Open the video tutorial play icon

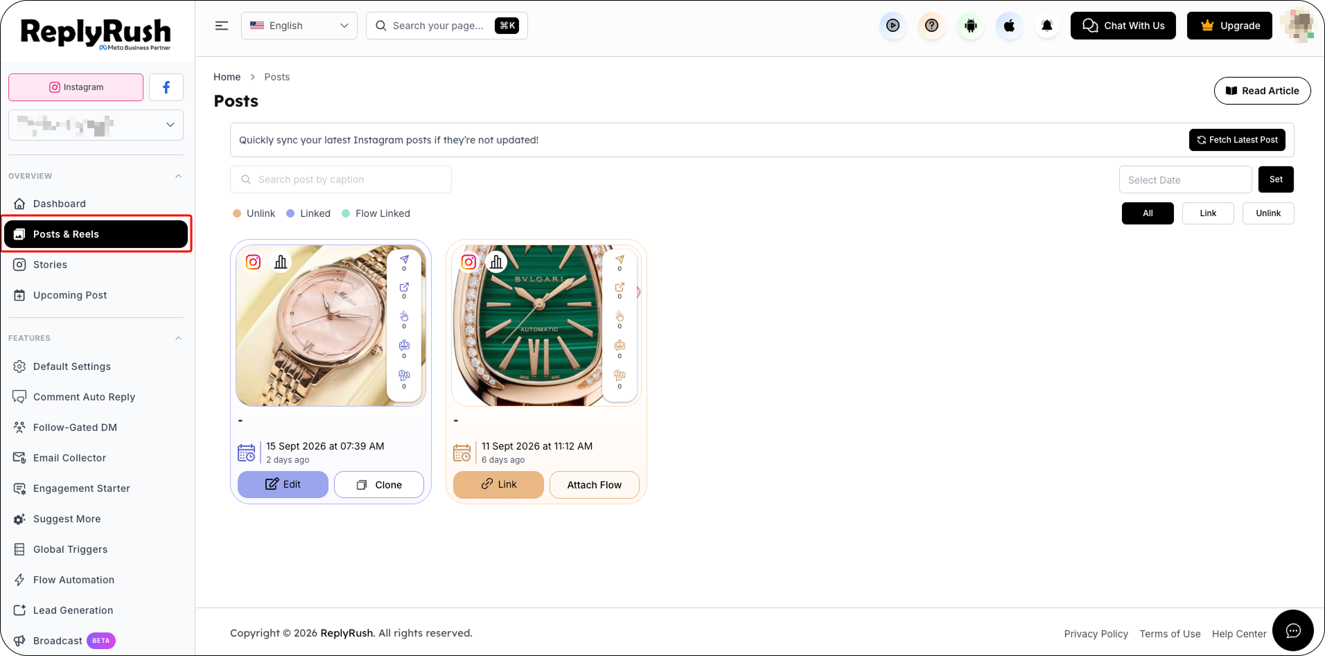[893, 26]
